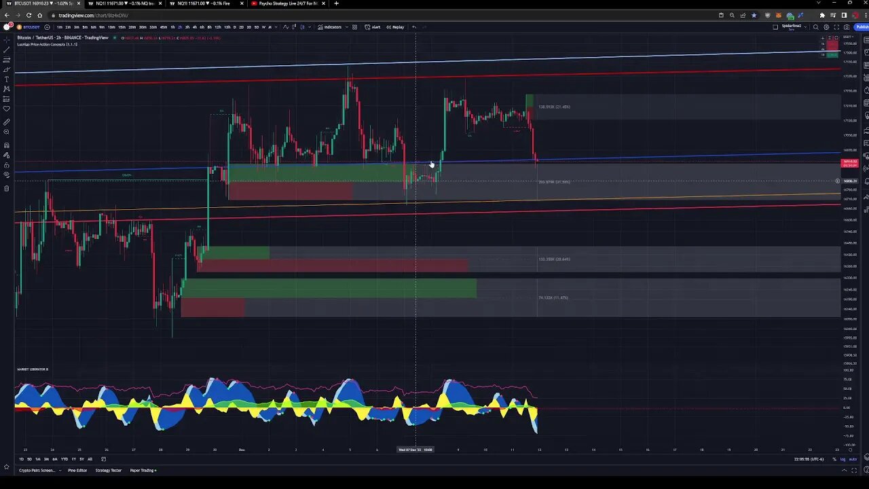Open chart settings gear icon
This screenshot has height=489, width=869.
[x=826, y=27]
